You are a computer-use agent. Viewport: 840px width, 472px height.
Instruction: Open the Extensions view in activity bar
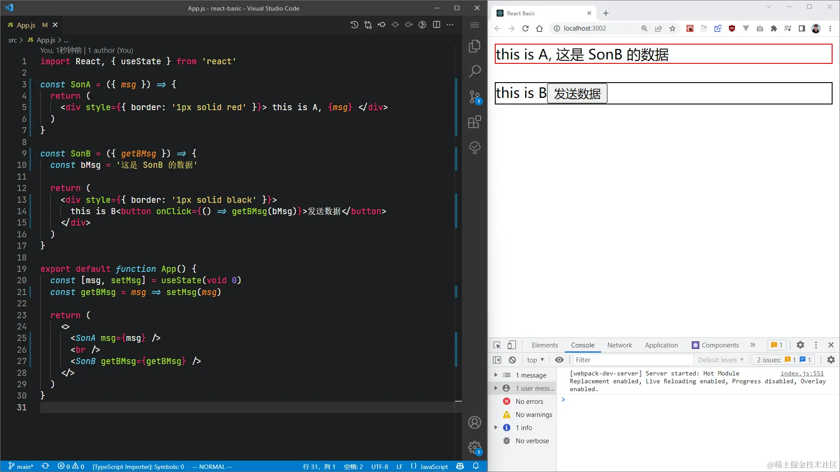click(x=474, y=122)
